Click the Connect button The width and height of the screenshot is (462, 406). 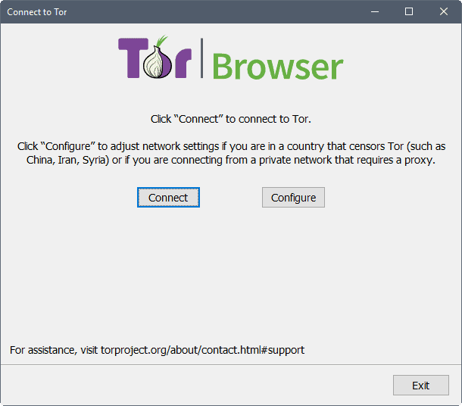[x=168, y=198]
